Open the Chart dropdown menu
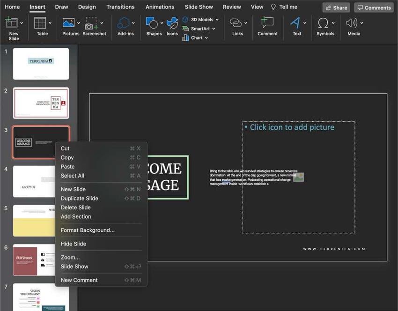Screen dimensions: 398x311 (x=206, y=38)
